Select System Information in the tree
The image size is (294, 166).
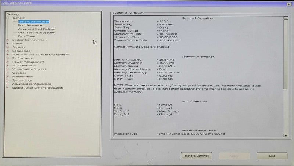pyautogui.click(x=33, y=22)
